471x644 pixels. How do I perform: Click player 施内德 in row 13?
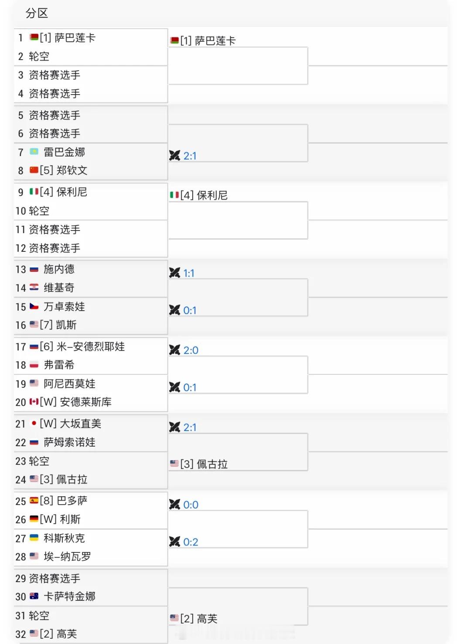[x=59, y=269]
